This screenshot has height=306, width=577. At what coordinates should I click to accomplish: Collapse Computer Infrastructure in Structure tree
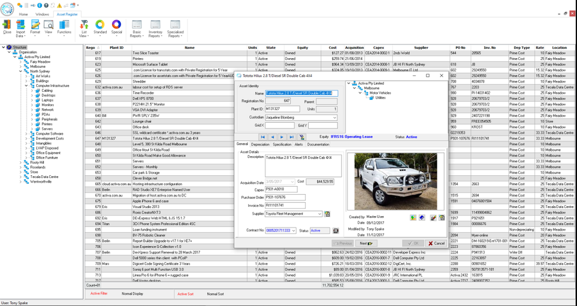(27, 86)
